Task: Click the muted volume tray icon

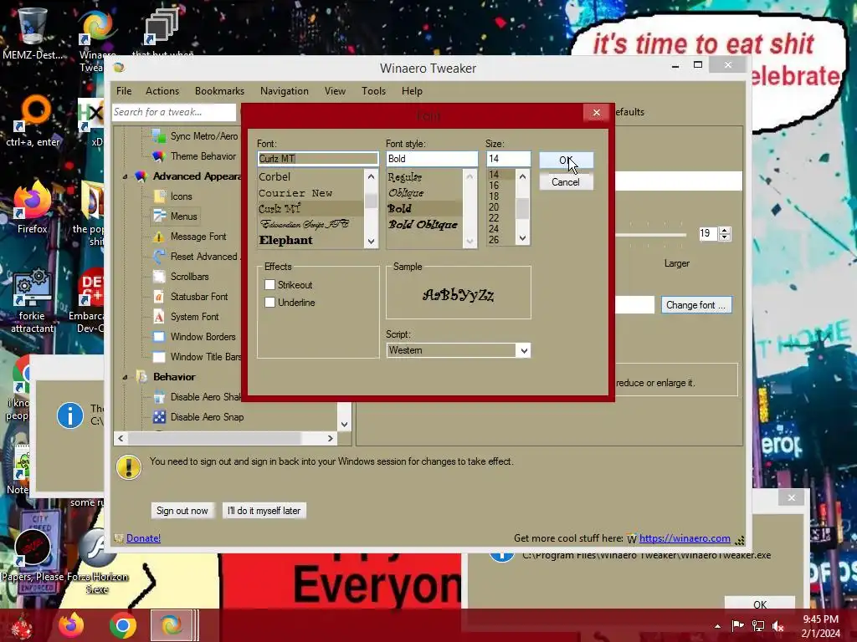Action: tap(777, 626)
